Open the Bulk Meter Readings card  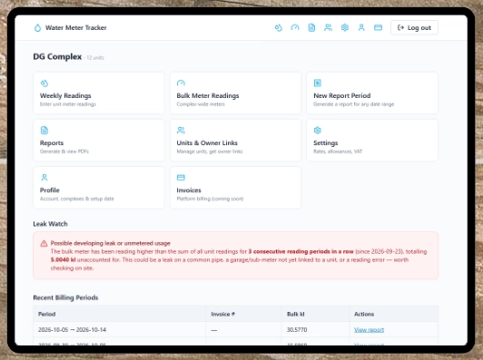[235, 92]
